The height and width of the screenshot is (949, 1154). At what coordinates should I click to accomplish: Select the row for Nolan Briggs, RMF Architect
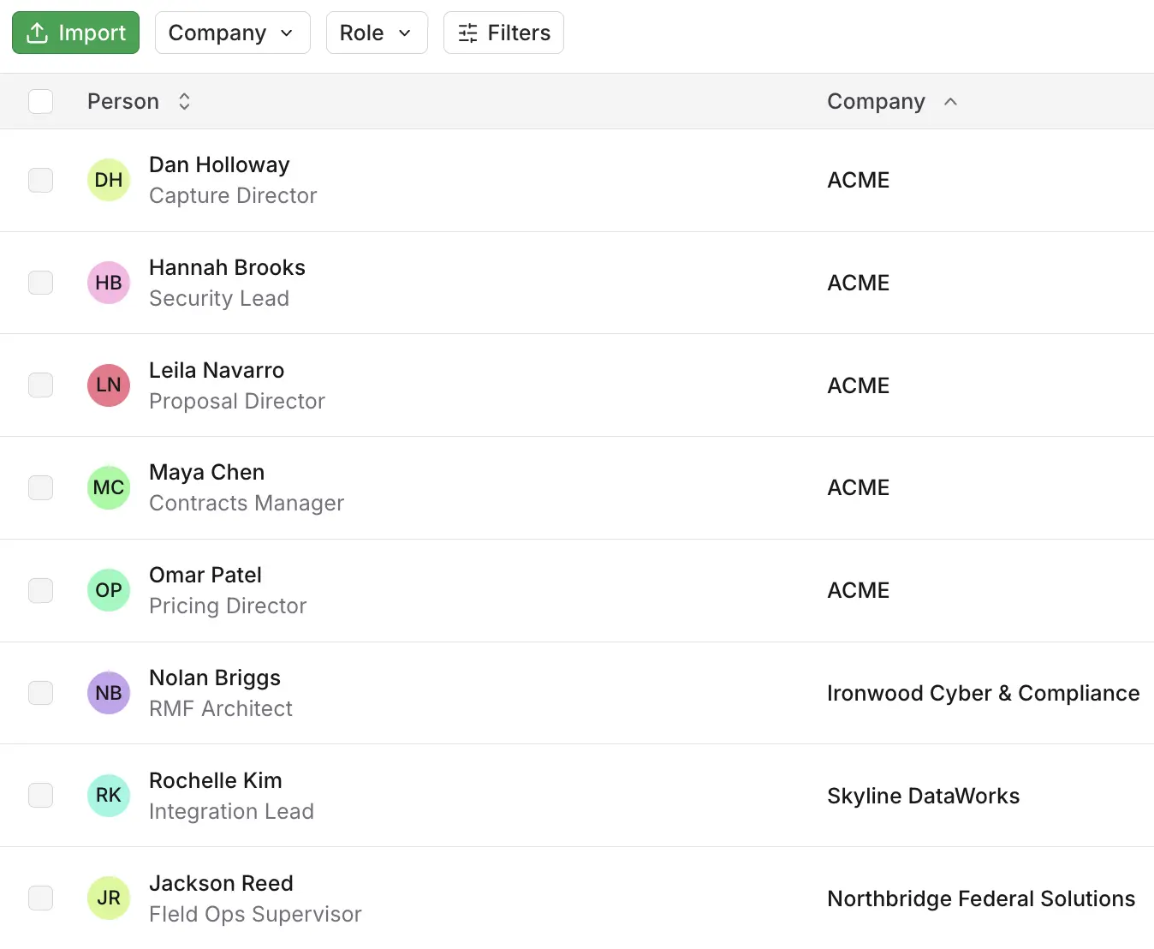[x=40, y=693]
